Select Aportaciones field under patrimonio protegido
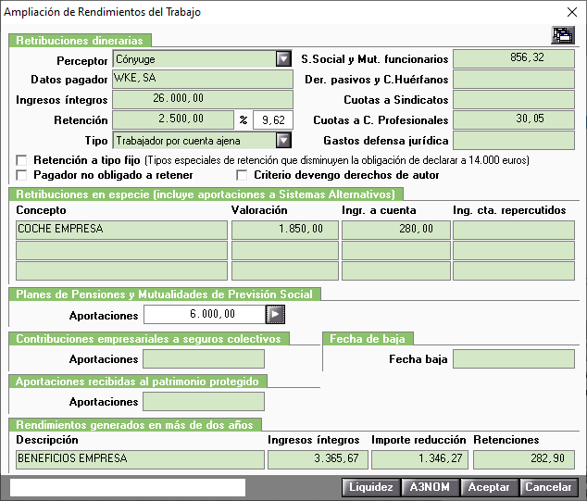587x501 pixels. point(204,401)
